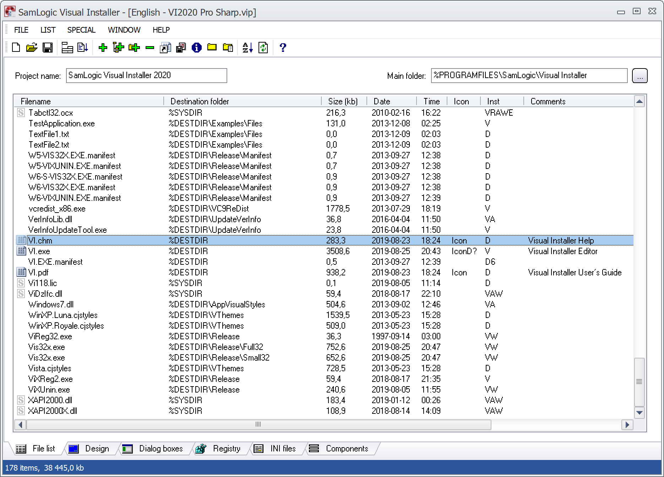
Task: Save the current installer project
Action: point(47,48)
